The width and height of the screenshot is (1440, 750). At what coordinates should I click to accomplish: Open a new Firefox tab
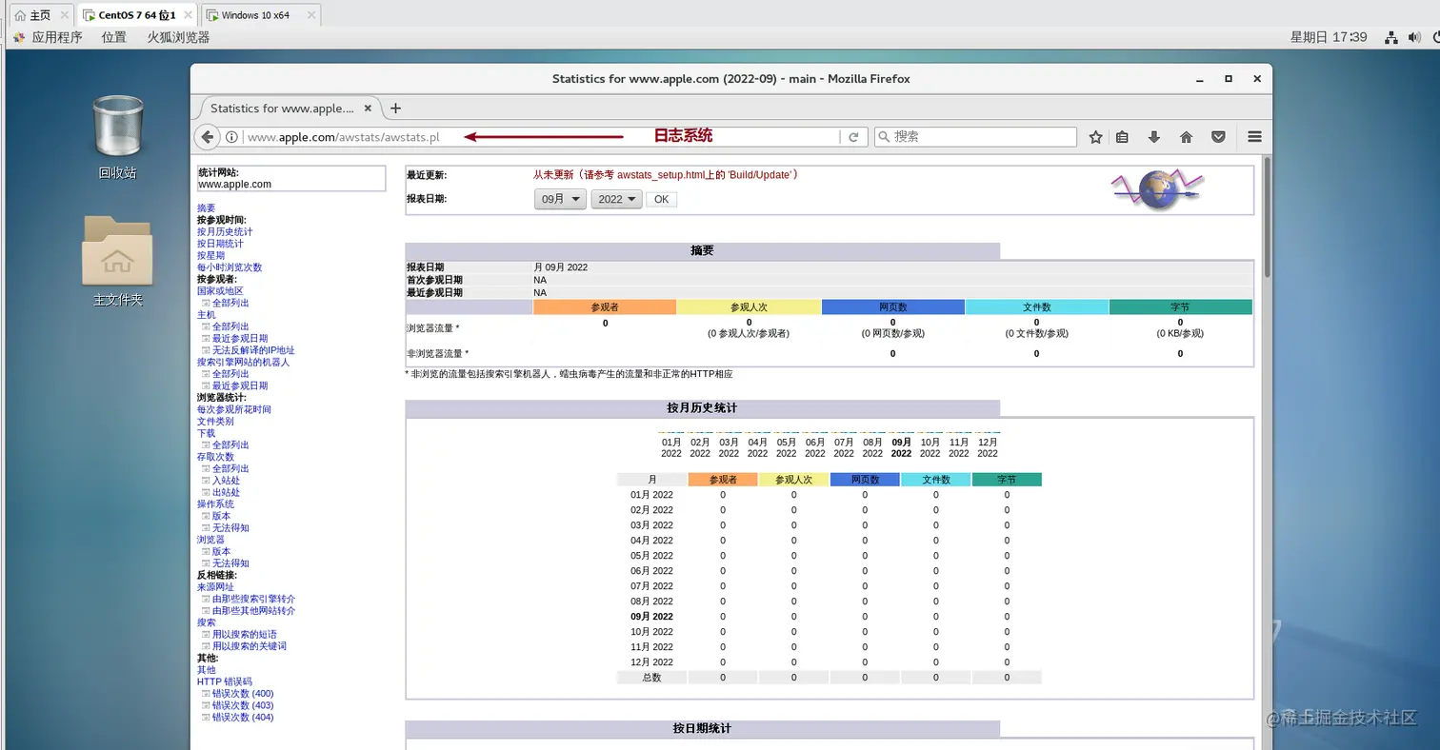[x=396, y=109]
